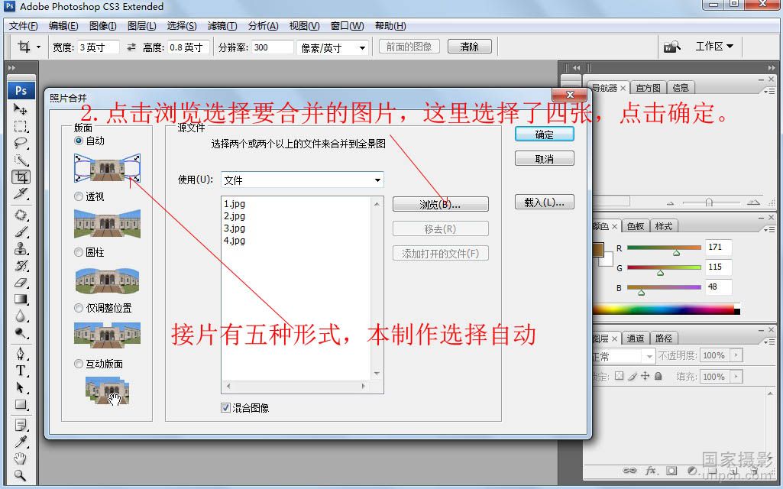Open the 滤镜 menu
Image resolution: width=783 pixels, height=489 pixels.
click(x=222, y=26)
